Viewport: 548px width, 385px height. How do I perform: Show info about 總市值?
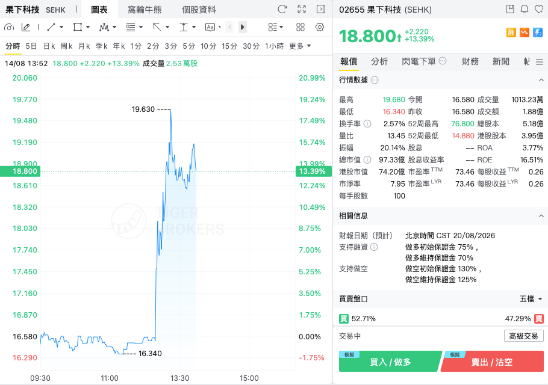pyautogui.click(x=367, y=160)
